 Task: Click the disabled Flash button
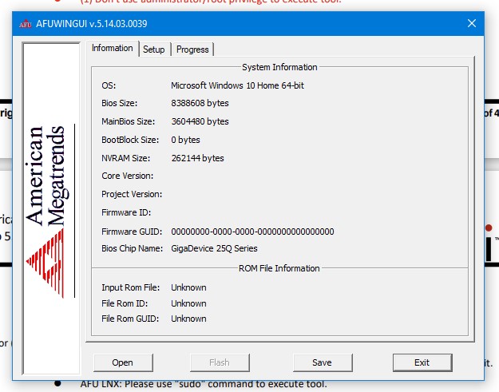click(220, 362)
